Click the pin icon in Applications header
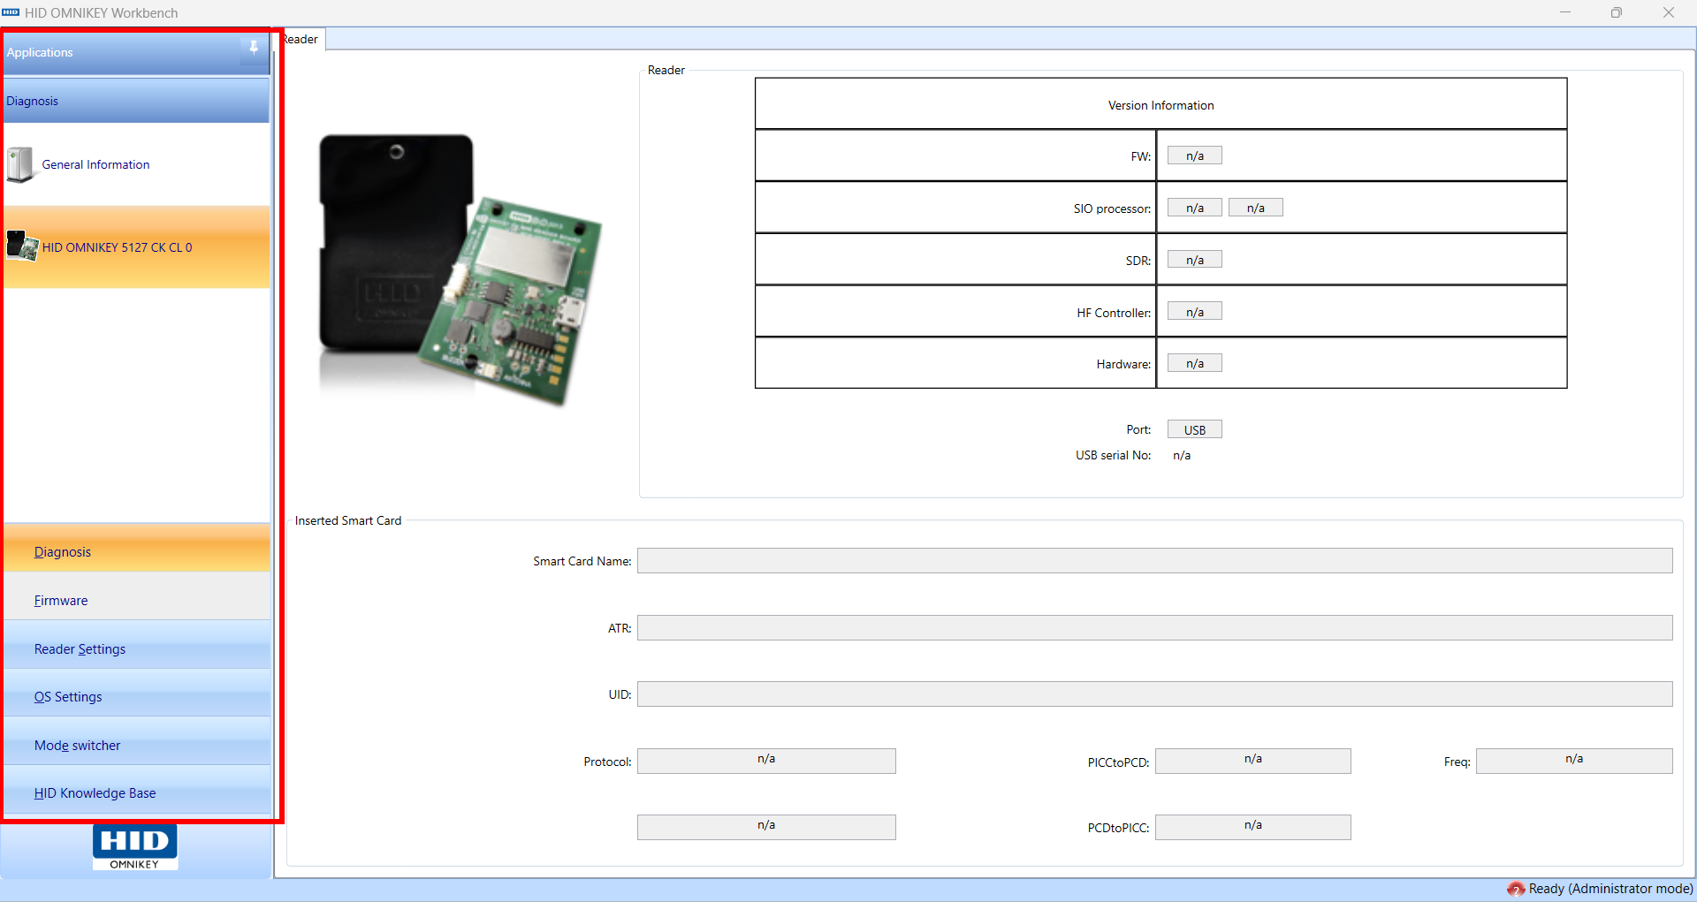1697x902 pixels. pyautogui.click(x=254, y=48)
